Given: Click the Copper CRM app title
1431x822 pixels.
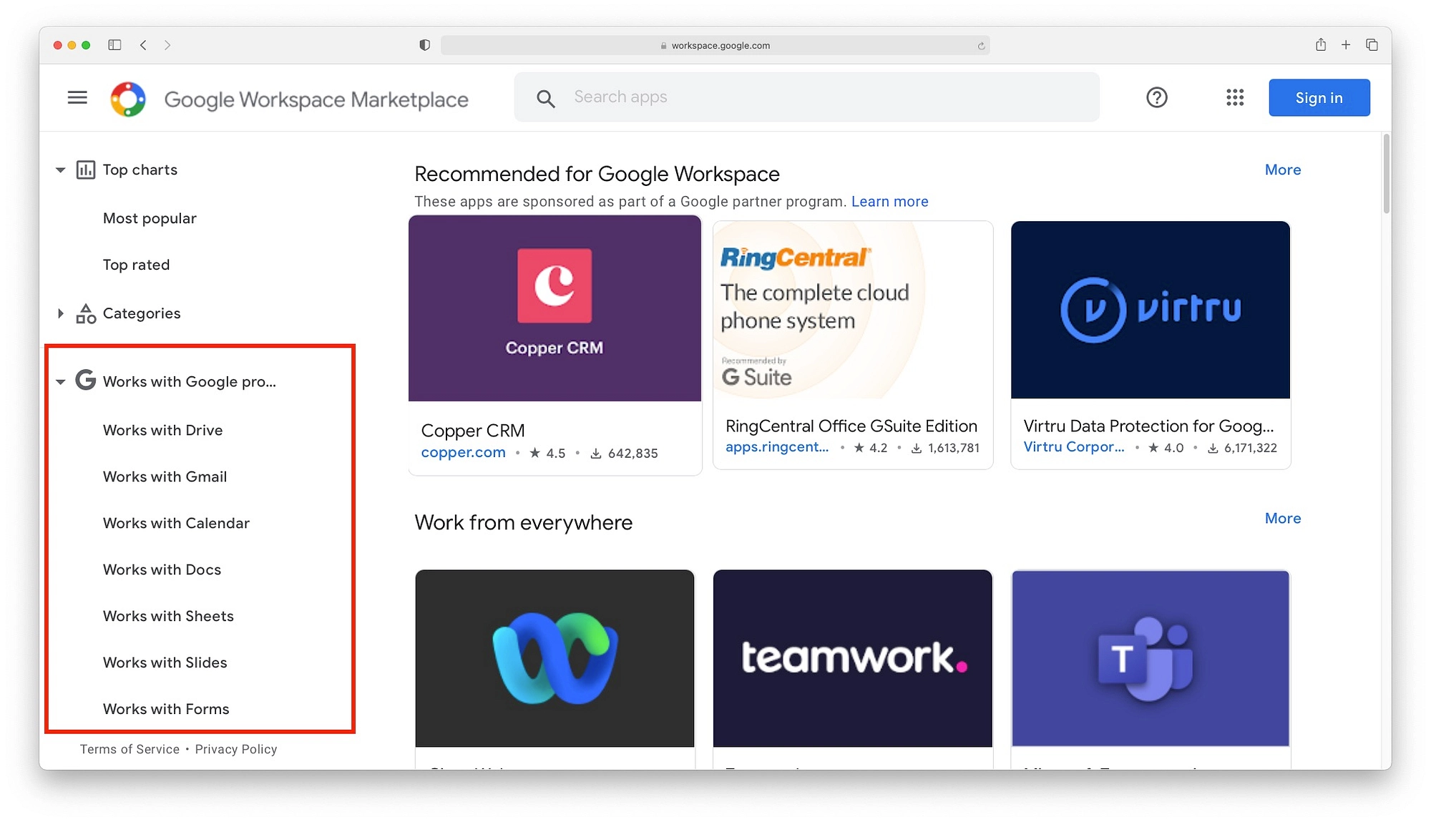Looking at the screenshot, I should [x=473, y=431].
